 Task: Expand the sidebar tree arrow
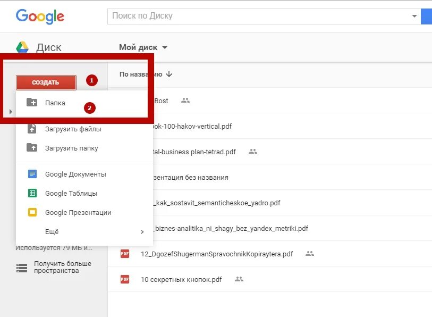coord(11,112)
